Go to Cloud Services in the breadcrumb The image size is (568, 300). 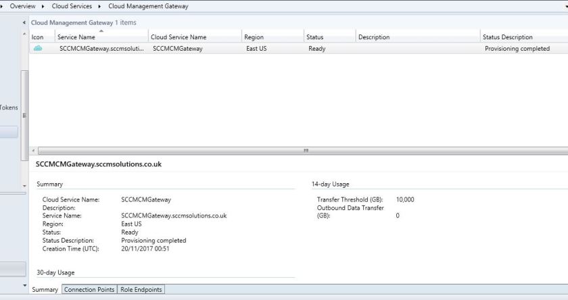[72, 6]
